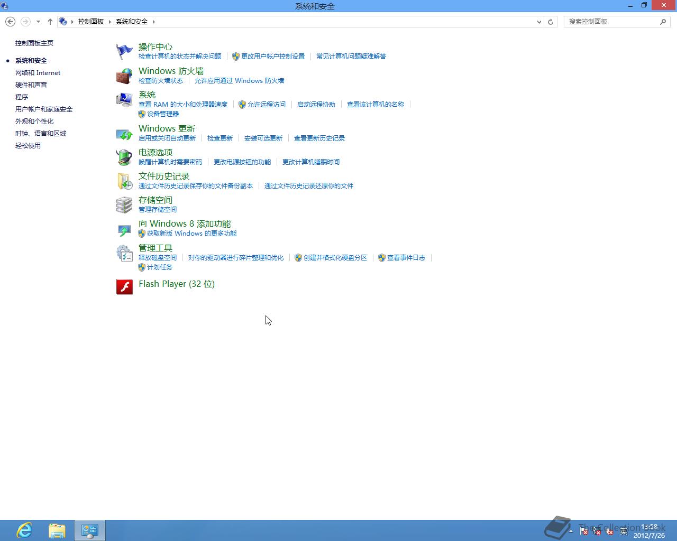Open the 电源选项 battery icon
The width and height of the screenshot is (677, 541).
[124, 157]
